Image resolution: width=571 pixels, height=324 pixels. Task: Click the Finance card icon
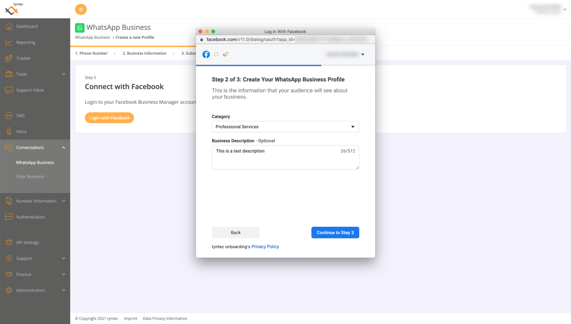click(x=9, y=274)
